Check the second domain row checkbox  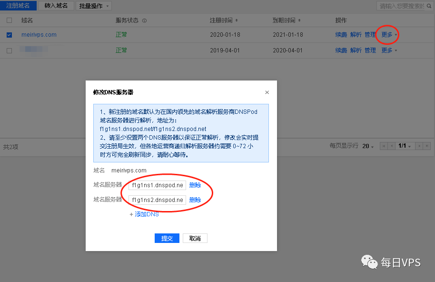click(x=9, y=50)
